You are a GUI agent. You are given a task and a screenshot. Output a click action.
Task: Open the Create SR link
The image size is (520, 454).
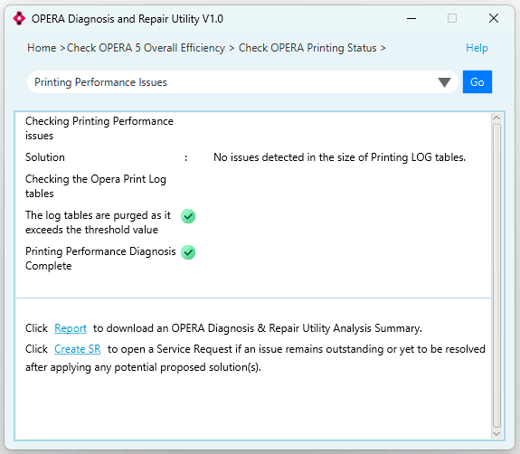[77, 349]
